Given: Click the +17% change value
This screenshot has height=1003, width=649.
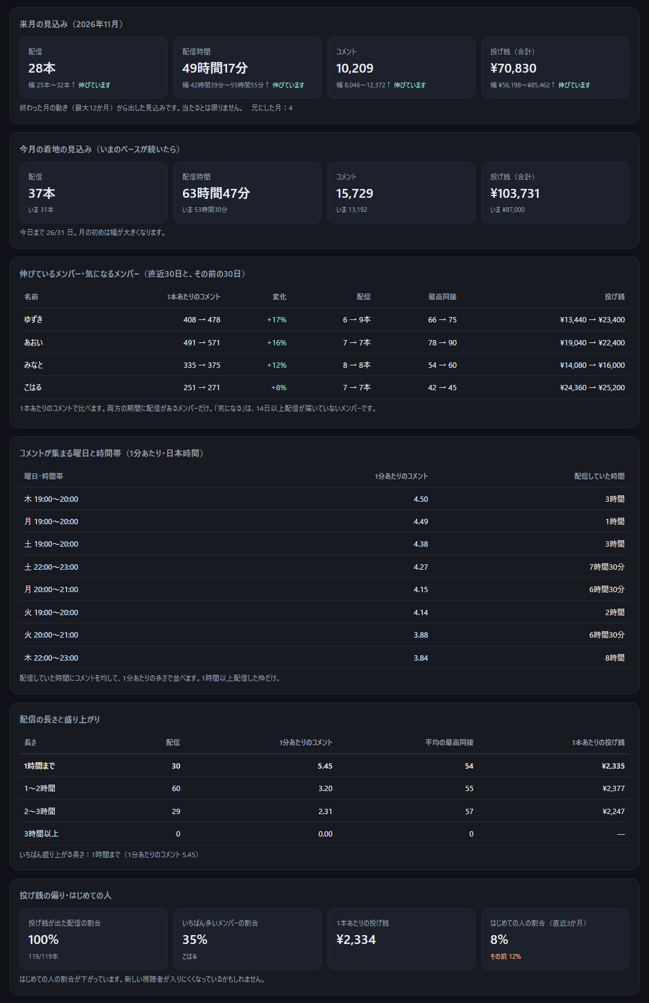Looking at the screenshot, I should [277, 319].
